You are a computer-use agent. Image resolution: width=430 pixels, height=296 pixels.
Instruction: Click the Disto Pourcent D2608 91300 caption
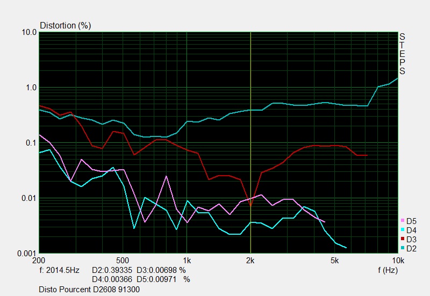[89, 290]
